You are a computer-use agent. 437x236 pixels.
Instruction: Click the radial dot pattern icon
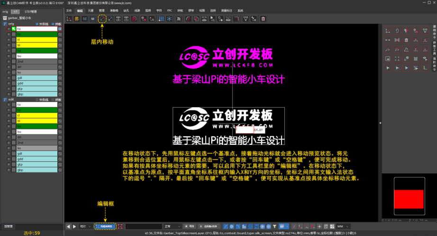point(169,19)
